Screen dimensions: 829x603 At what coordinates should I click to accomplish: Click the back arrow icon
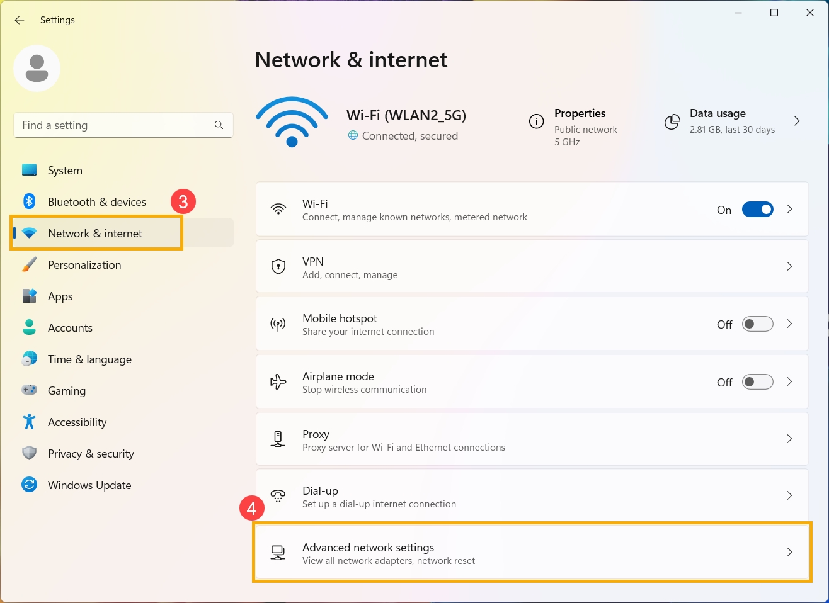[x=20, y=20]
